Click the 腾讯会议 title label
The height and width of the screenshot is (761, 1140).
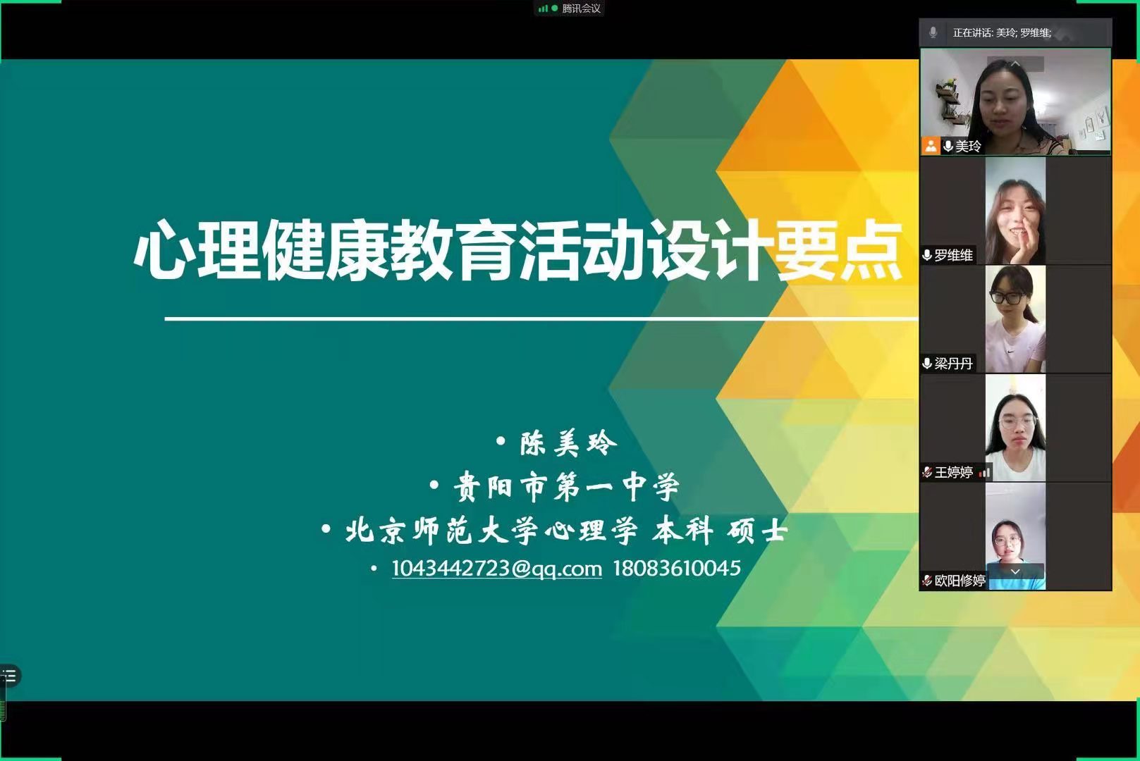[581, 8]
